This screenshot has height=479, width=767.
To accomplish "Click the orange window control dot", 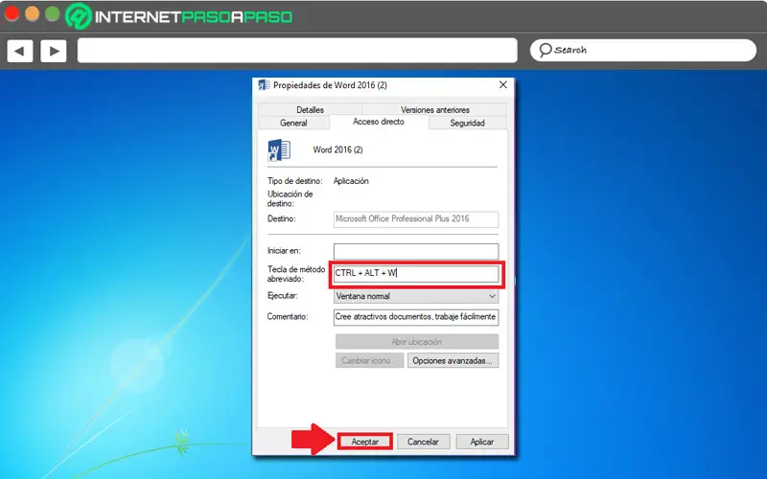I will (x=32, y=14).
